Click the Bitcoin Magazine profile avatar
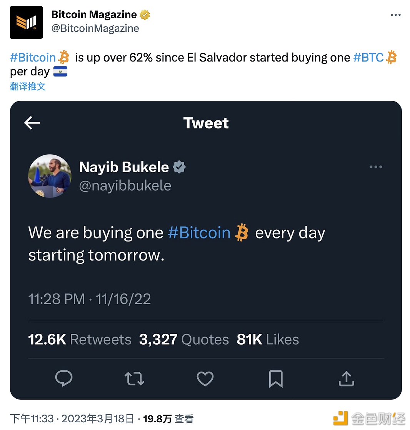The width and height of the screenshot is (410, 430). coord(26,22)
